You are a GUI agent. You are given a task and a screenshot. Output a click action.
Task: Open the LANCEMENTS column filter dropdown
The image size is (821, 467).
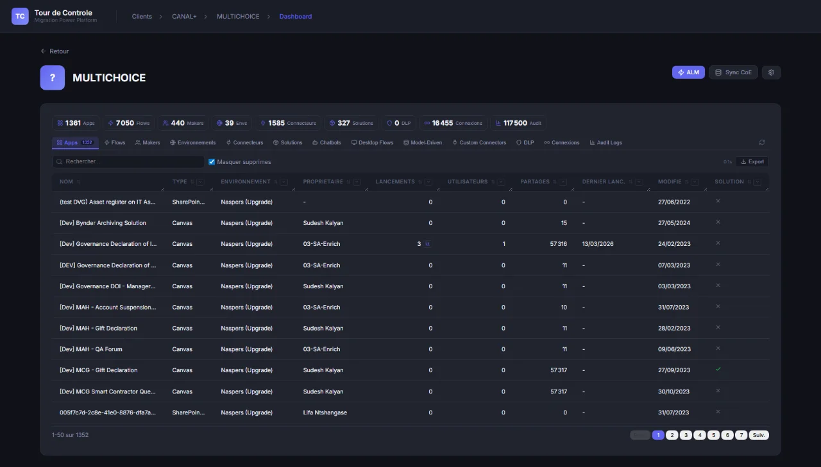coord(428,182)
